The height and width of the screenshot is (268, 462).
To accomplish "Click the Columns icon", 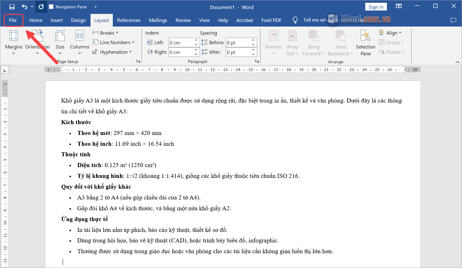I will [79, 39].
